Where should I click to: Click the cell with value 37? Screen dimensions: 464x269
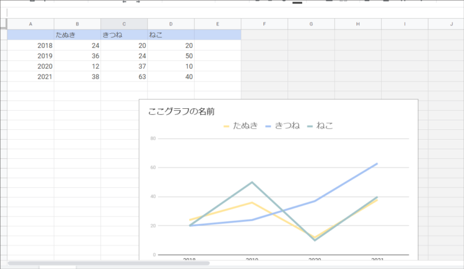(124, 66)
